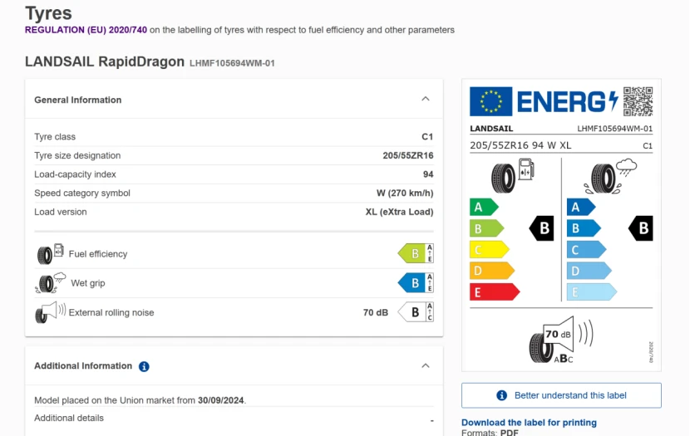Click the EU flag on the energy label
Viewport: 690px width, 436px height.
tap(490, 101)
